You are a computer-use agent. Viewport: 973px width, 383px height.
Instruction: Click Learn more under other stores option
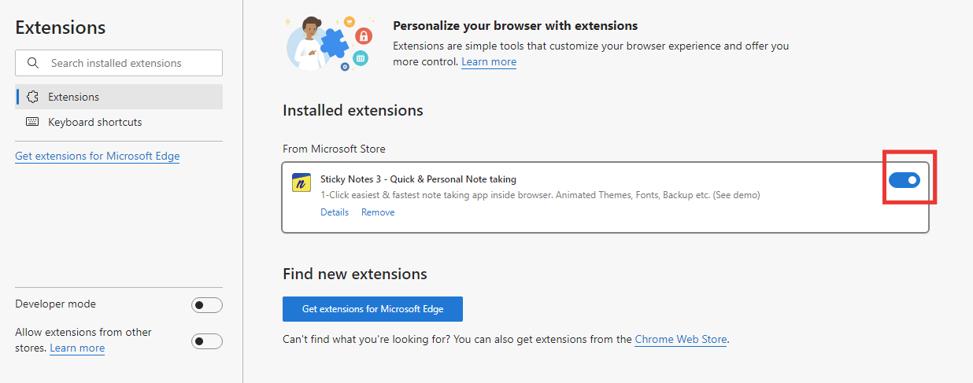(77, 348)
